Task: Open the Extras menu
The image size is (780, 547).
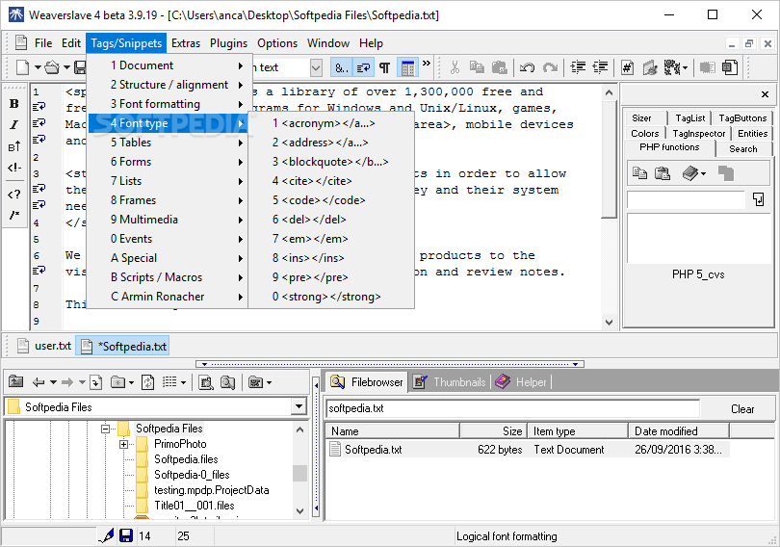Action: [x=186, y=43]
